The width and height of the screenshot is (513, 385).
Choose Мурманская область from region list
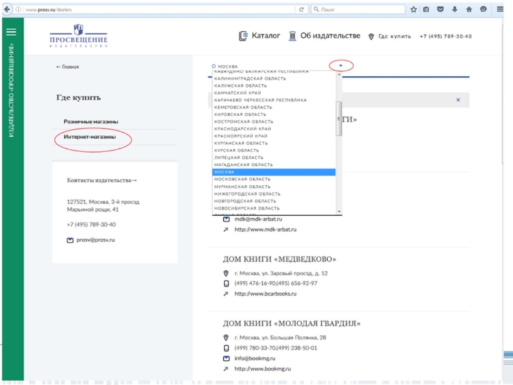point(274,187)
